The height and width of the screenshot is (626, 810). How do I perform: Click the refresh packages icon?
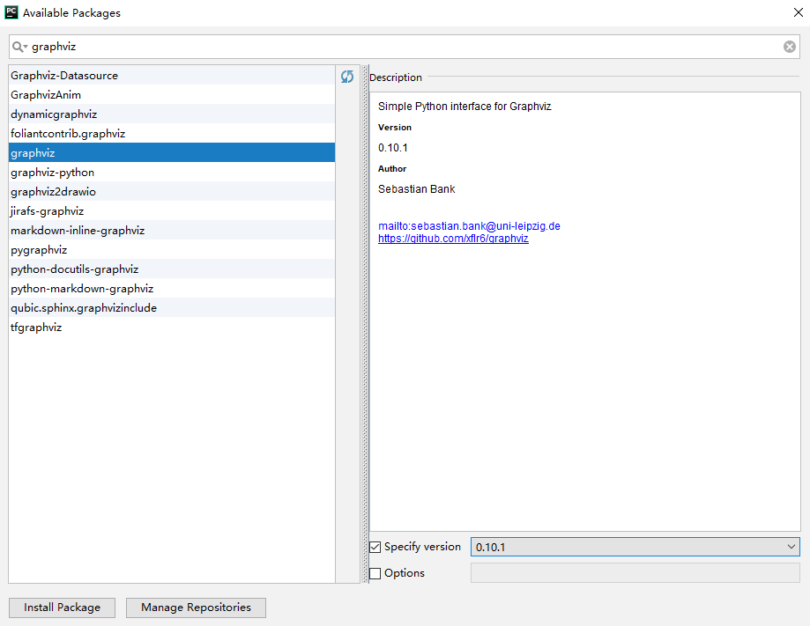[x=347, y=77]
